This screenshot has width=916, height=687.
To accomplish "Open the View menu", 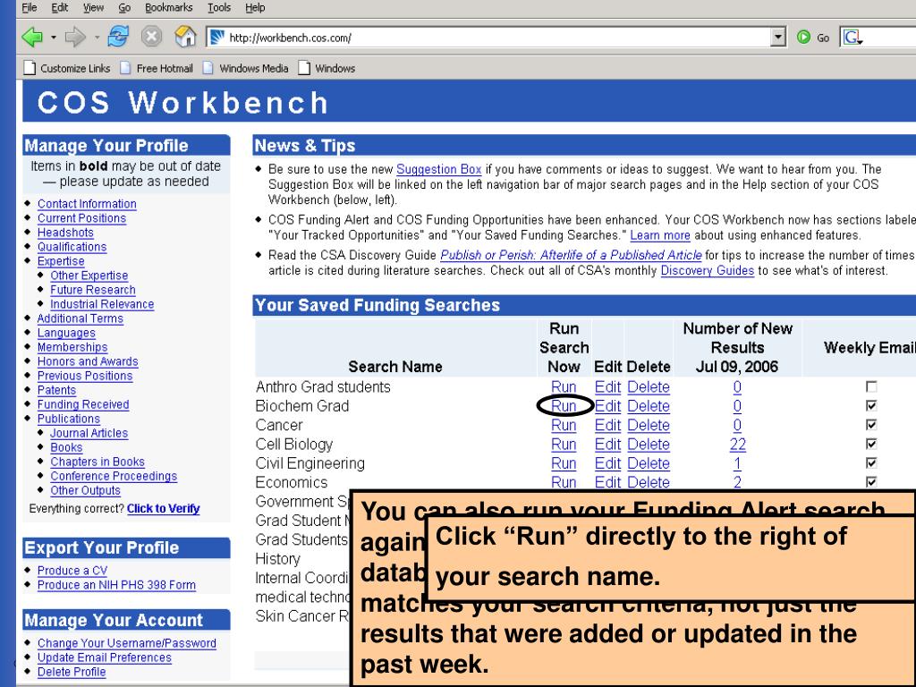I will tap(93, 7).
